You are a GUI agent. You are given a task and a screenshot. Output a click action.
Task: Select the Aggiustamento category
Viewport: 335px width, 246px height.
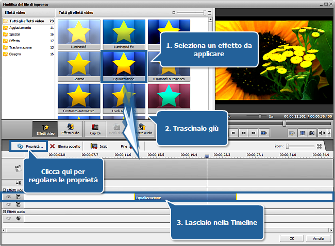(28, 27)
